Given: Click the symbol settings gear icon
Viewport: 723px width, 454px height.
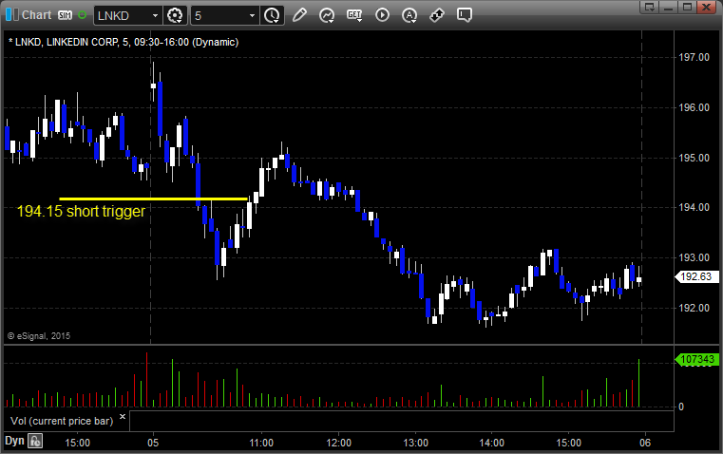Looking at the screenshot, I should tap(175, 15).
